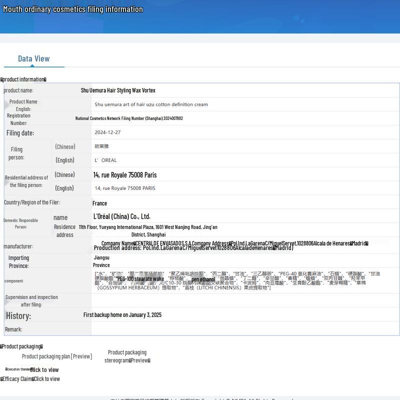
Task: Click to view Efficacy Claim
Action: 46,379
